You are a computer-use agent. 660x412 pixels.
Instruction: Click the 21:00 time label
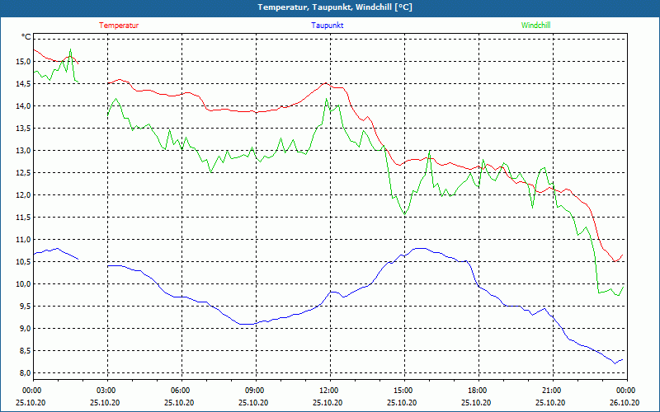tap(553, 390)
